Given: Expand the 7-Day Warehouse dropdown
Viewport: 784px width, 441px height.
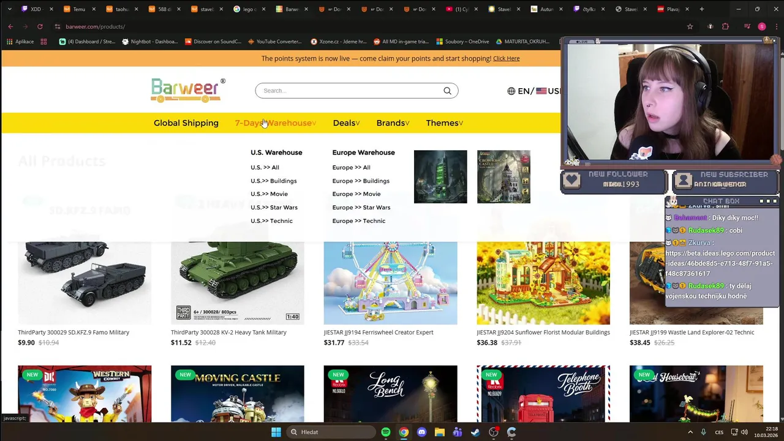Looking at the screenshot, I should click(x=276, y=123).
